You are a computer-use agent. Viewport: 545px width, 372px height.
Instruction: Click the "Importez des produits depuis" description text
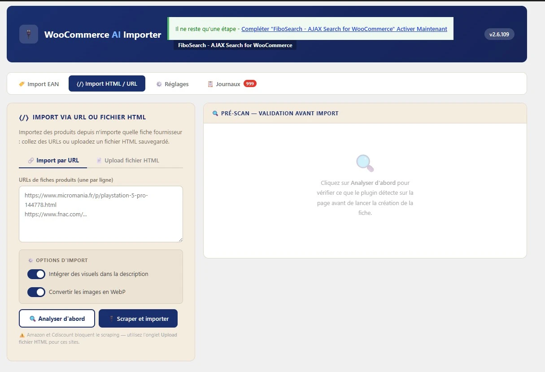point(100,137)
